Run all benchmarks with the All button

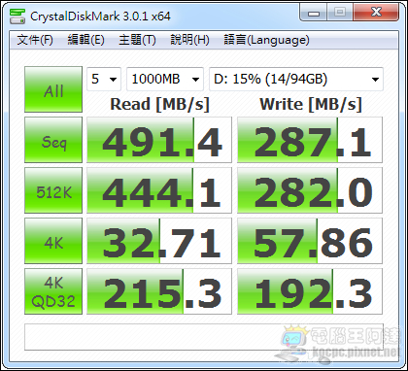pos(53,89)
